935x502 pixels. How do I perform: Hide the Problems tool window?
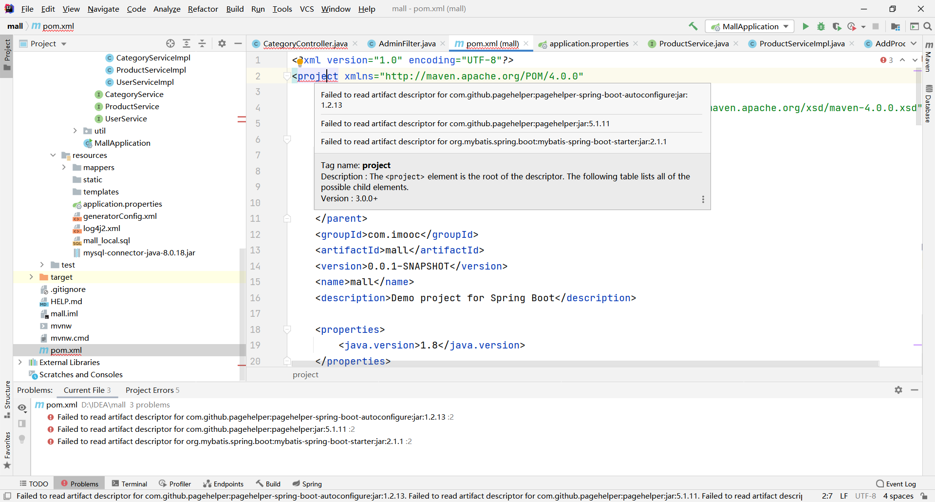point(915,390)
